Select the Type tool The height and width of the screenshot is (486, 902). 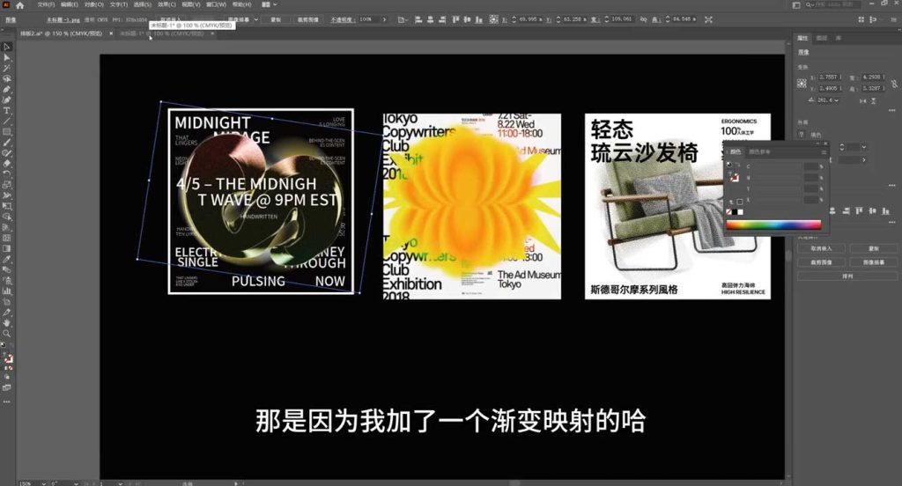tap(7, 110)
